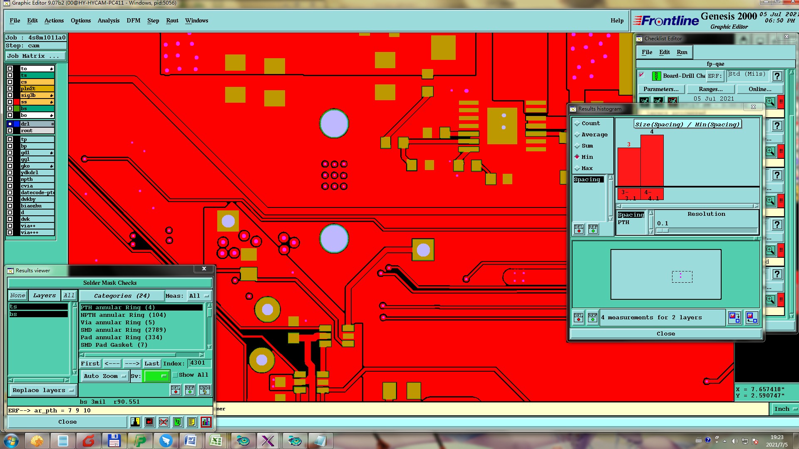This screenshot has width=799, height=449.
Task: Click Excel icon in Windows taskbar
Action: tap(216, 440)
